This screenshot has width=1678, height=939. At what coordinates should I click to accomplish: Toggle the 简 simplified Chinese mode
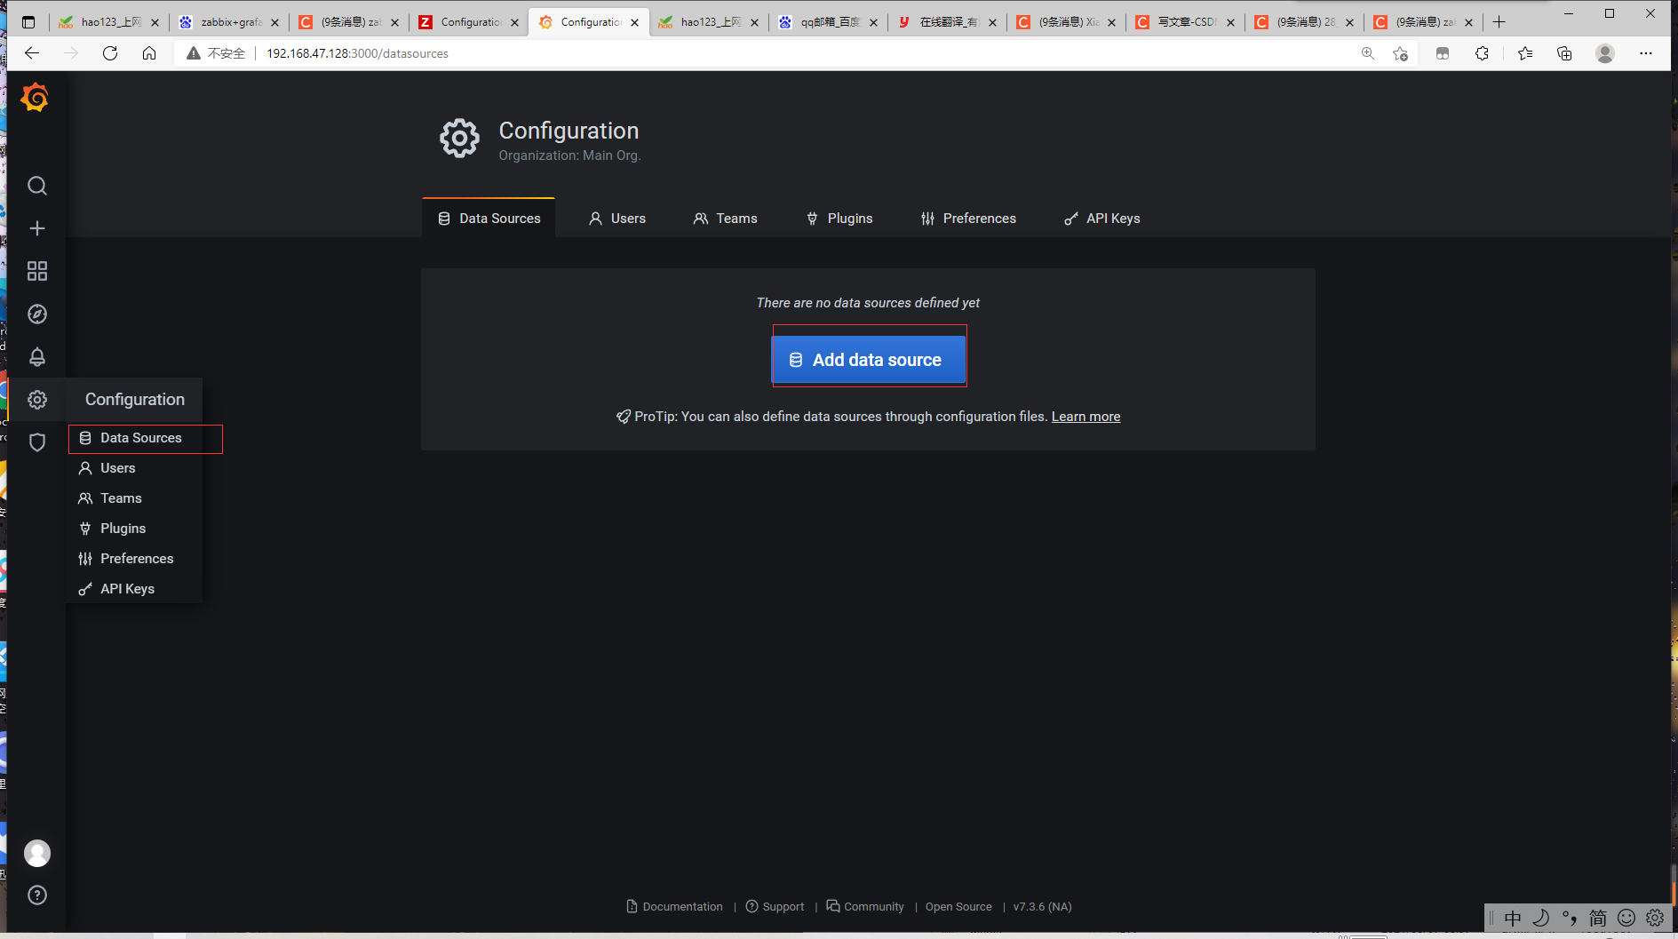tap(1597, 918)
